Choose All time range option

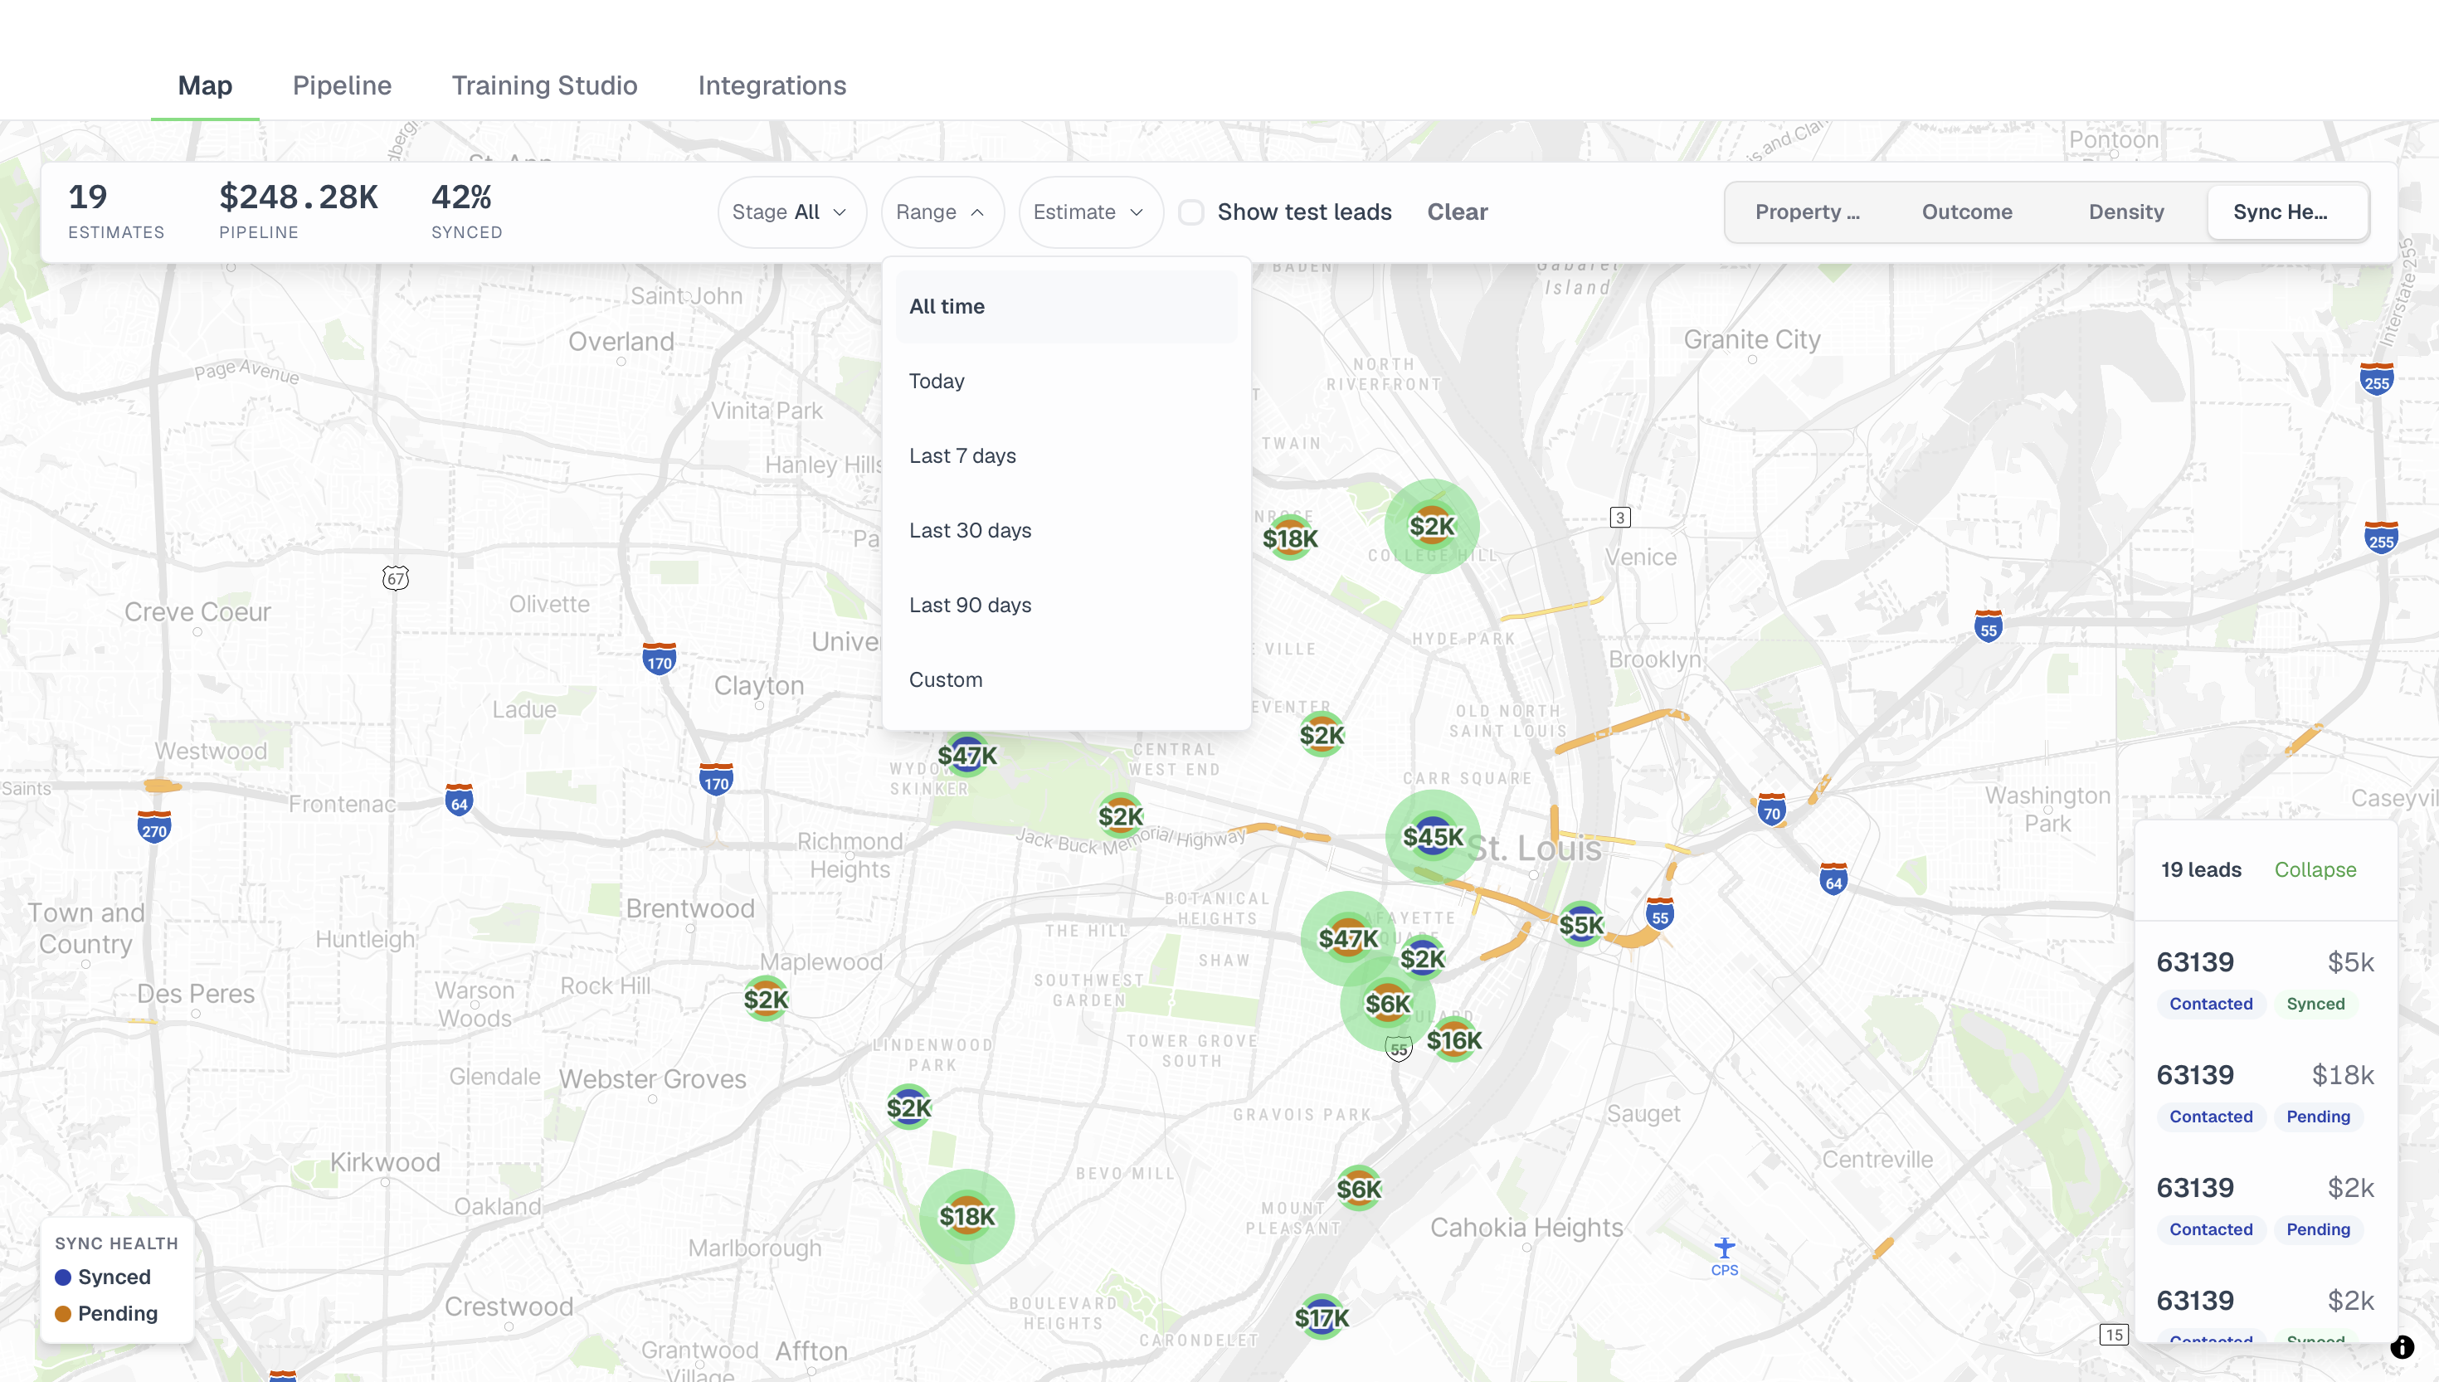pyautogui.click(x=1066, y=307)
